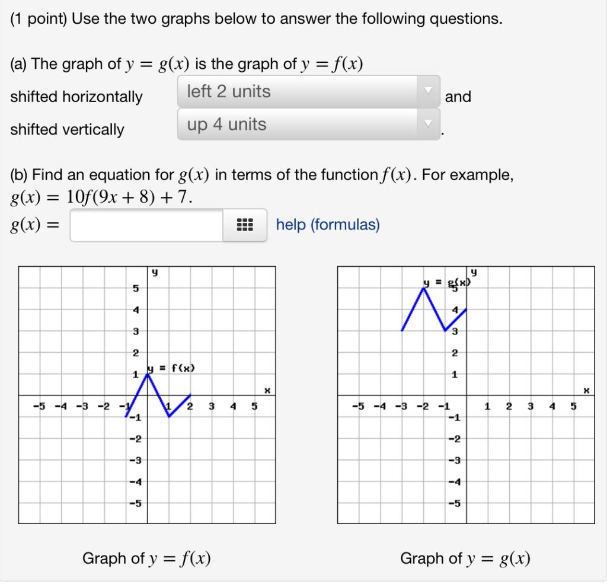Open the 'up 4 units' dropdown
Viewport: 607px width, 584px height.
(296, 125)
